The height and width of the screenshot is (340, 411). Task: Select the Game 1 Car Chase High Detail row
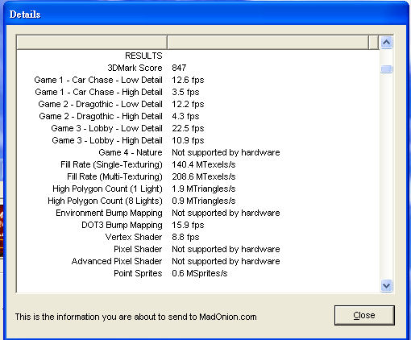198,92
